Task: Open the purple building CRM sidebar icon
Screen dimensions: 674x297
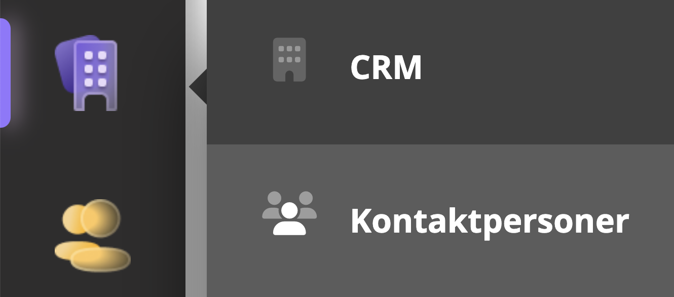Action: (87, 72)
